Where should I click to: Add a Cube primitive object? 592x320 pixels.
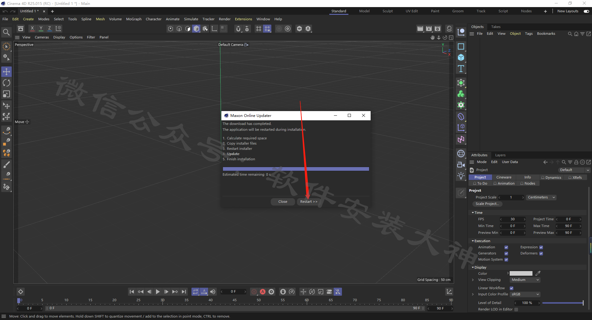coord(461,58)
